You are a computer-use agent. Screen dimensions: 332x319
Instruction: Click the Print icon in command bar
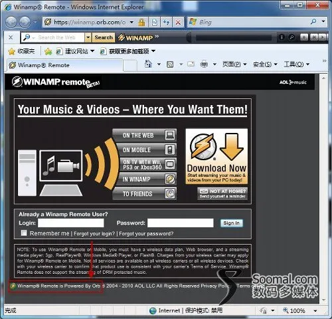coord(204,64)
